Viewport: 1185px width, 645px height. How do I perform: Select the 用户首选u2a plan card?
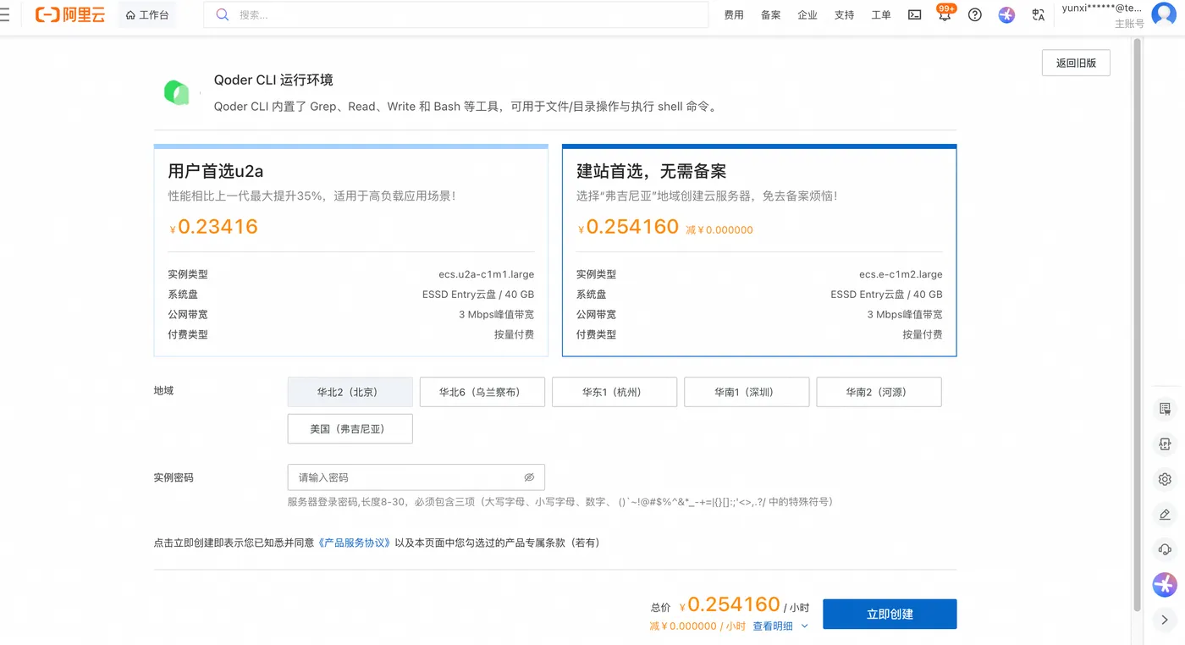[351, 251]
